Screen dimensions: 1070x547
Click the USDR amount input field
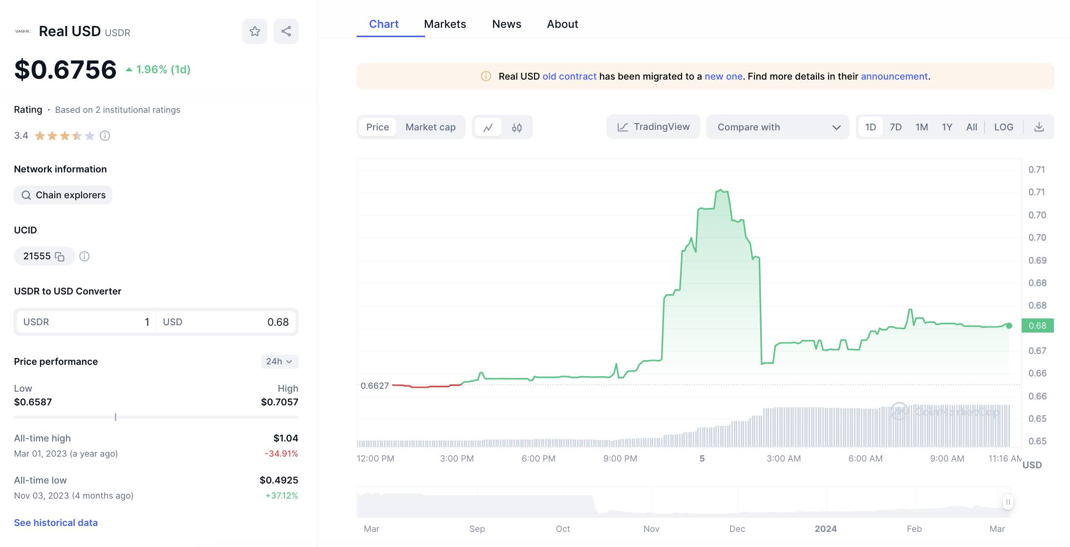[x=86, y=322]
